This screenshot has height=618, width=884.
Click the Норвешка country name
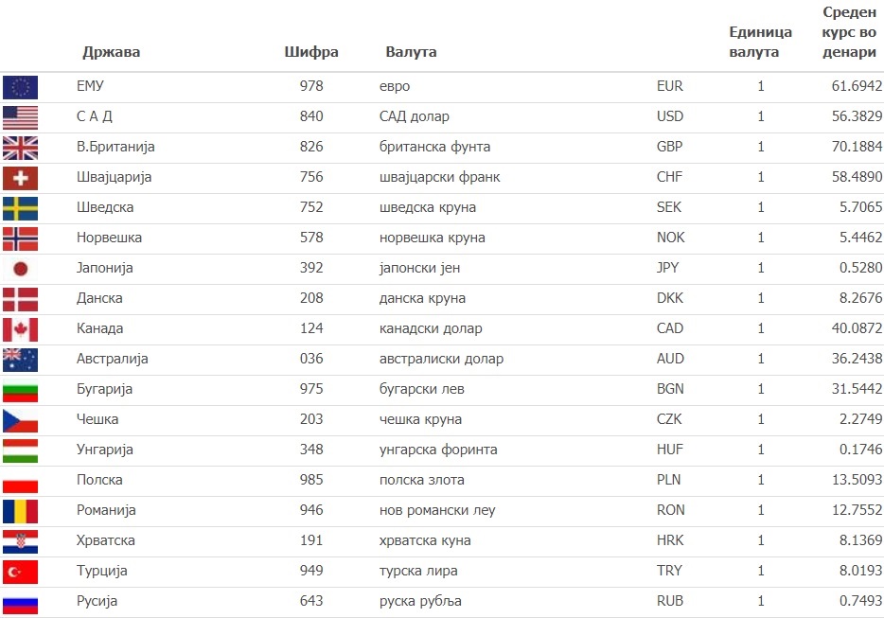coord(110,238)
